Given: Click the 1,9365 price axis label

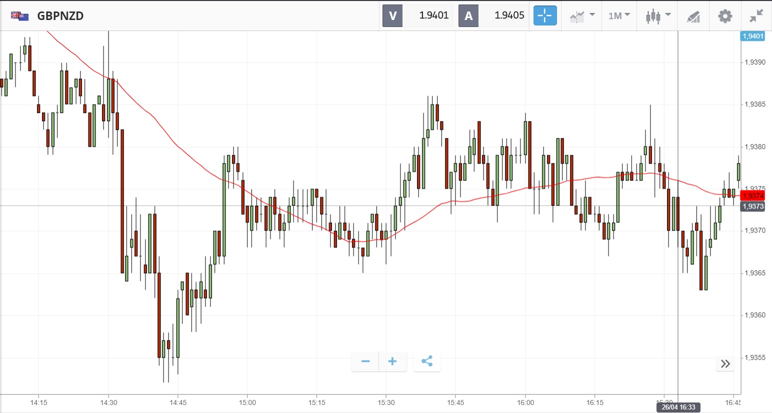Looking at the screenshot, I should click(754, 273).
